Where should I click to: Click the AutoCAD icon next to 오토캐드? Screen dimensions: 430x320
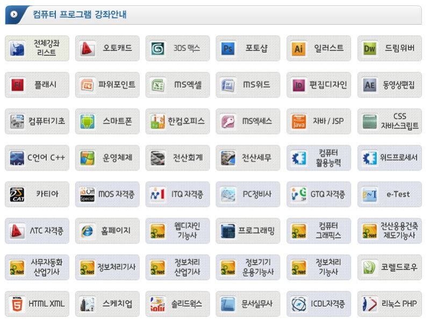coord(87,48)
